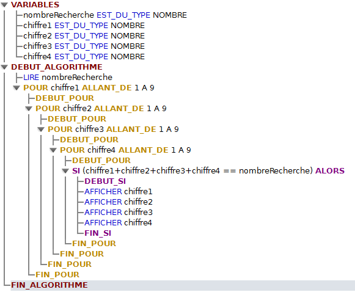The image size is (355, 295).
Task: Select FIN_POUR closing the chiffre1 loop
Action: 57,275
